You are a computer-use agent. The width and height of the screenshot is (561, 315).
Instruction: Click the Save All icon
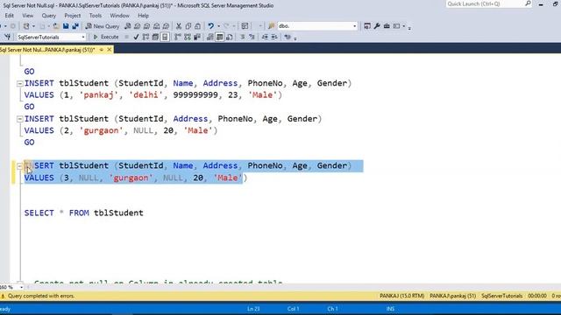75,26
